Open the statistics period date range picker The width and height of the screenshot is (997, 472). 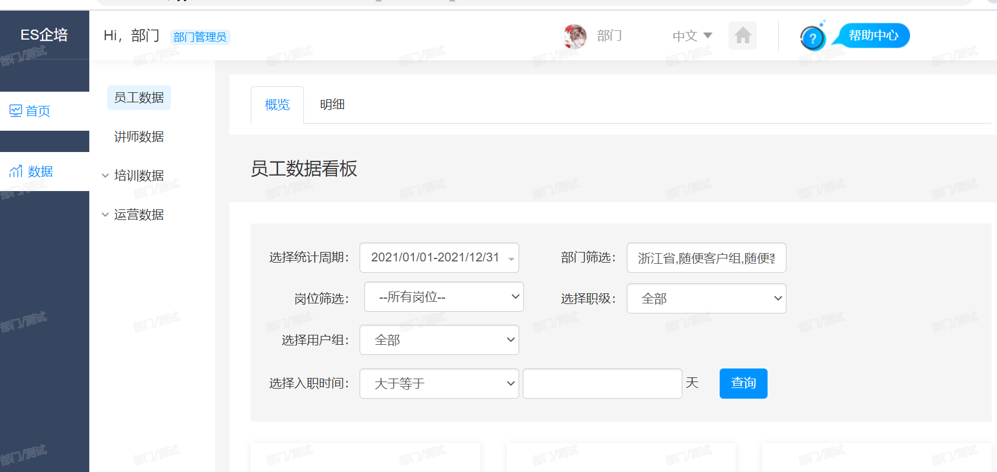[x=439, y=257]
